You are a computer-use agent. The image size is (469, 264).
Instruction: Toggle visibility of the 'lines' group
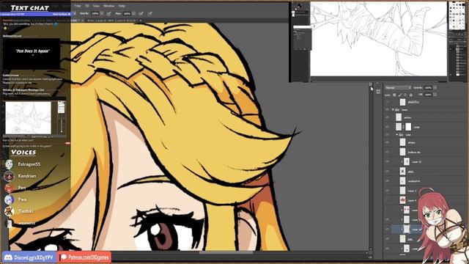click(388, 110)
